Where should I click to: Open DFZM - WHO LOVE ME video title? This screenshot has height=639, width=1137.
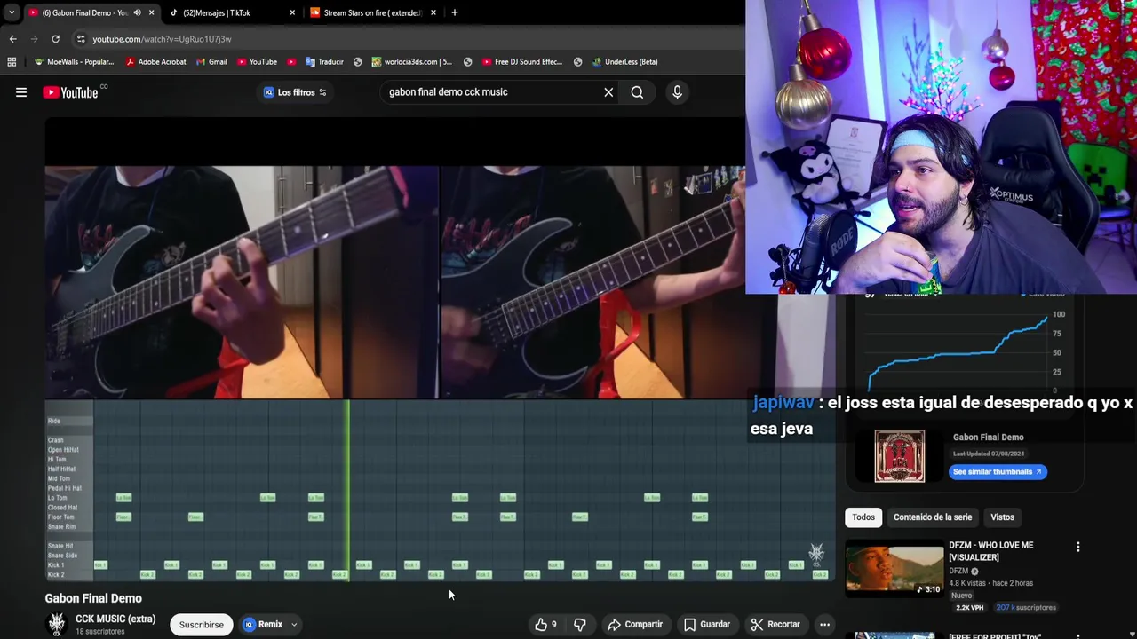click(x=991, y=551)
